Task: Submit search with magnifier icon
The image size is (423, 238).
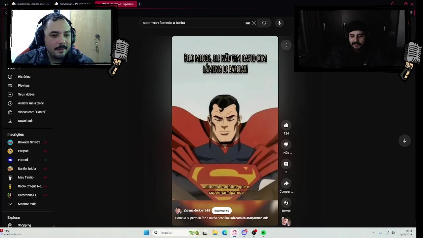Action: click(264, 23)
